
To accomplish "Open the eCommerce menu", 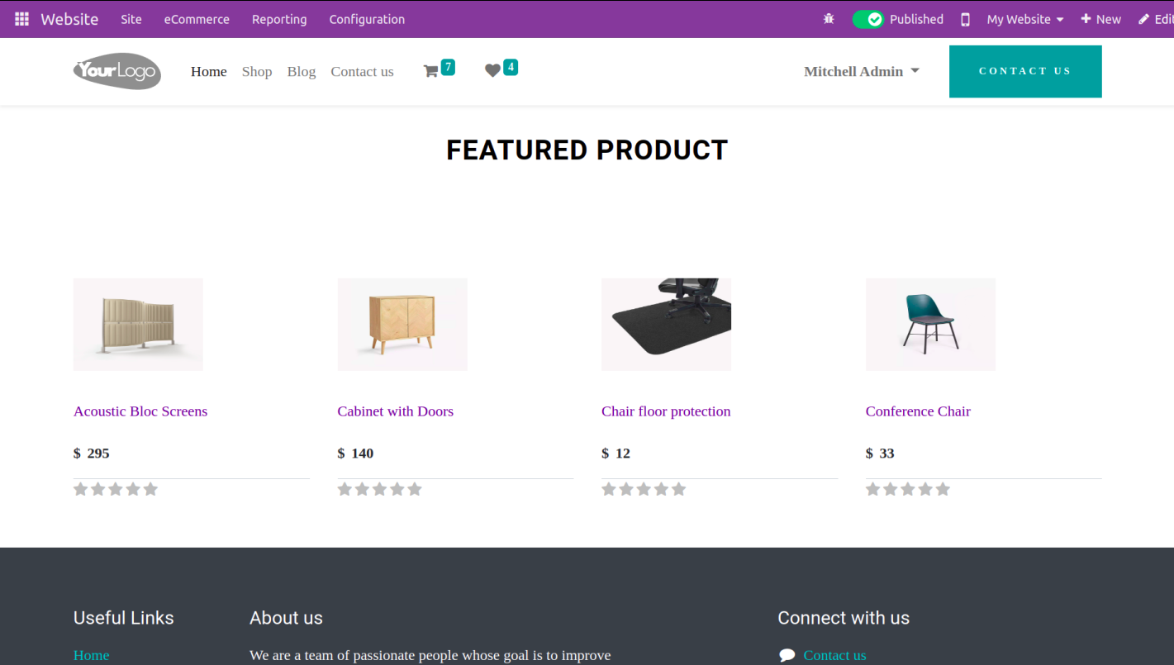I will pyautogui.click(x=197, y=19).
